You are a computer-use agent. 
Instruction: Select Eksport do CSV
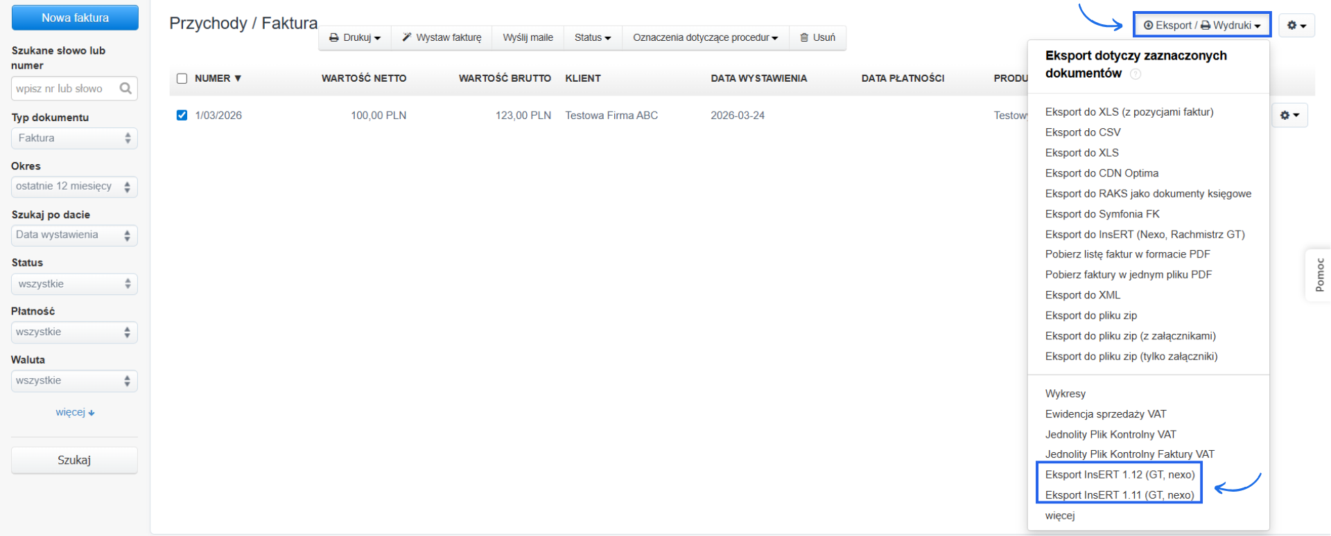[x=1083, y=132]
